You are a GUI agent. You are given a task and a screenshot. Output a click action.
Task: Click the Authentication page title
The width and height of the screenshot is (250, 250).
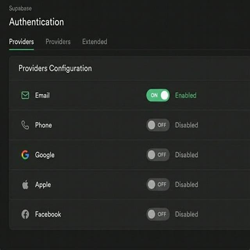(36, 22)
